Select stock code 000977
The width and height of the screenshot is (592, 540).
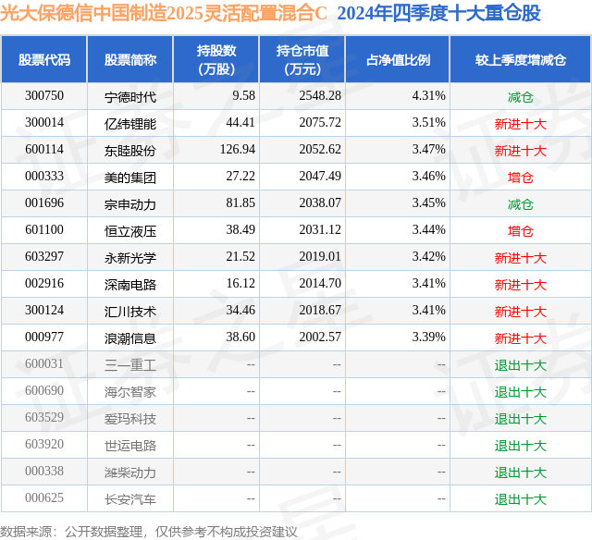(x=44, y=337)
